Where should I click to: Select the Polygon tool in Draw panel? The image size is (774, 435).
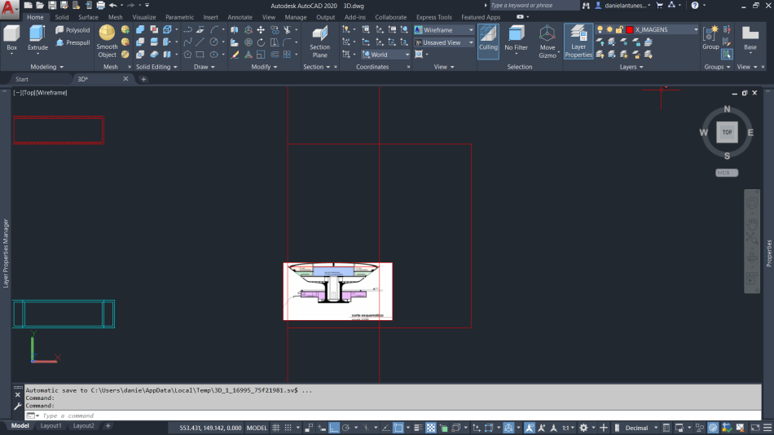pos(187,55)
